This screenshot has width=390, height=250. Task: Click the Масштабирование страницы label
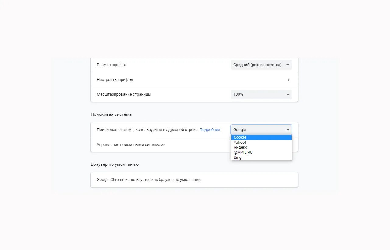124,94
